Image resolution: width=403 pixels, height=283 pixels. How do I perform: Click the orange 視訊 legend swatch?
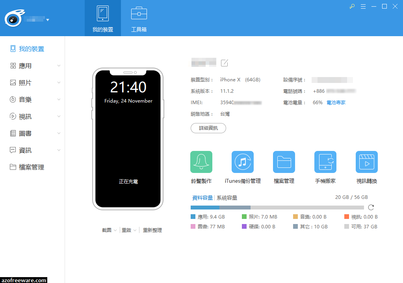coord(347,217)
